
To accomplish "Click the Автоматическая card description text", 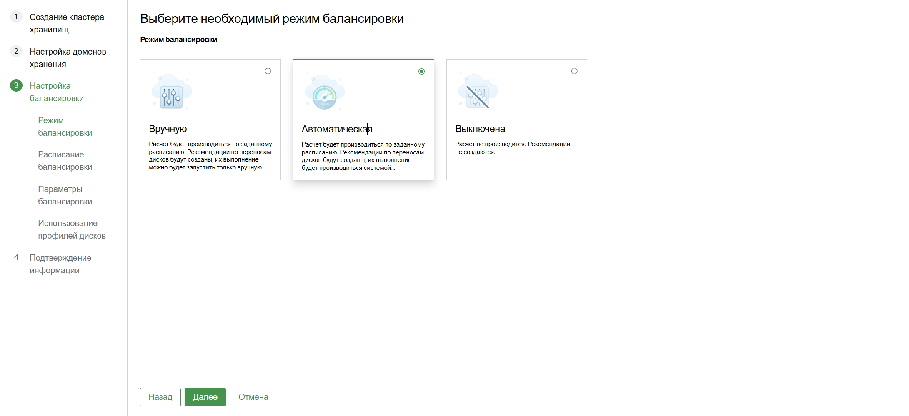I will pos(363,156).
